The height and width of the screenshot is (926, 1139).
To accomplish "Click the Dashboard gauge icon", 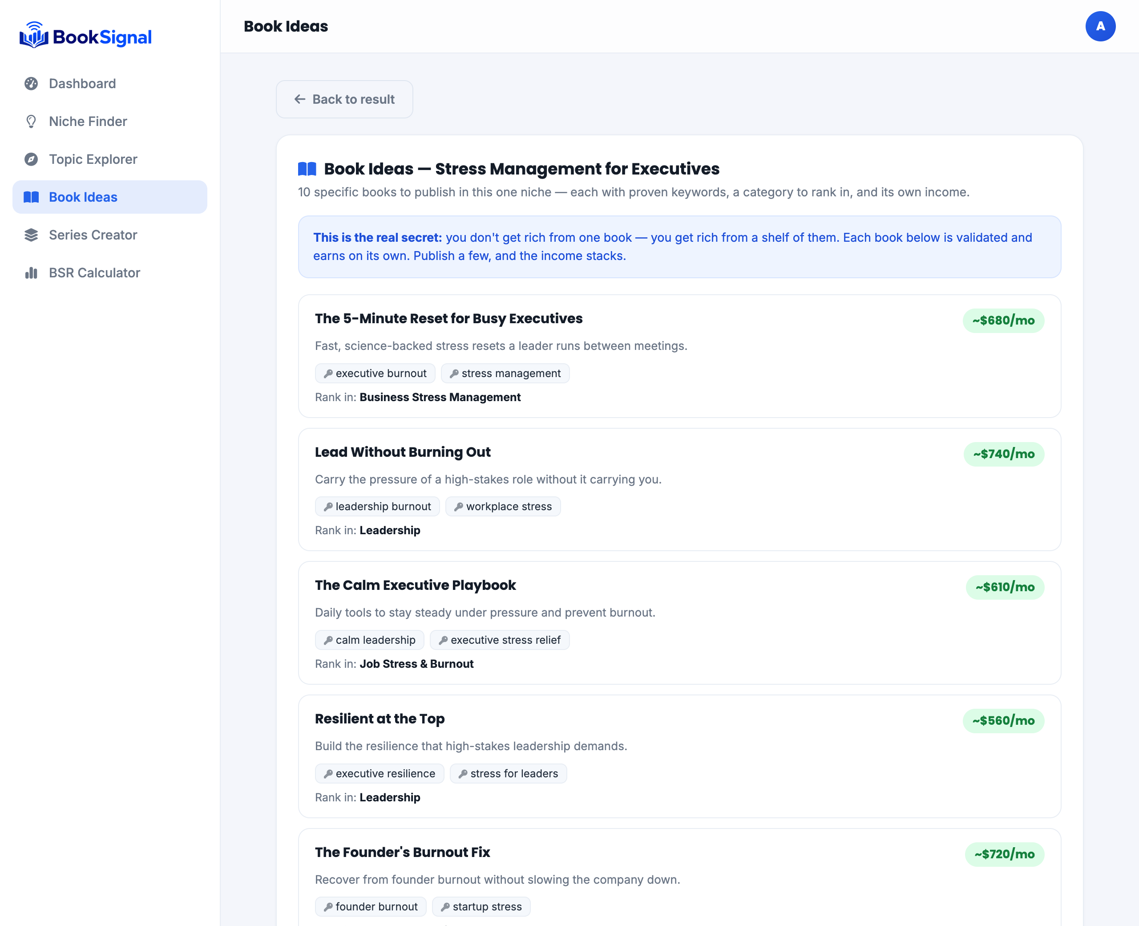I will (x=32, y=84).
